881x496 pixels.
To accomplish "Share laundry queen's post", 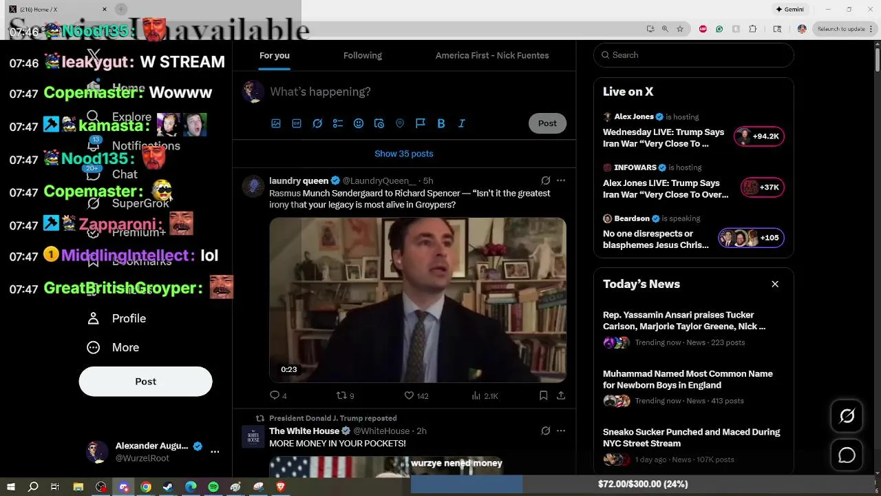I will coord(561,395).
